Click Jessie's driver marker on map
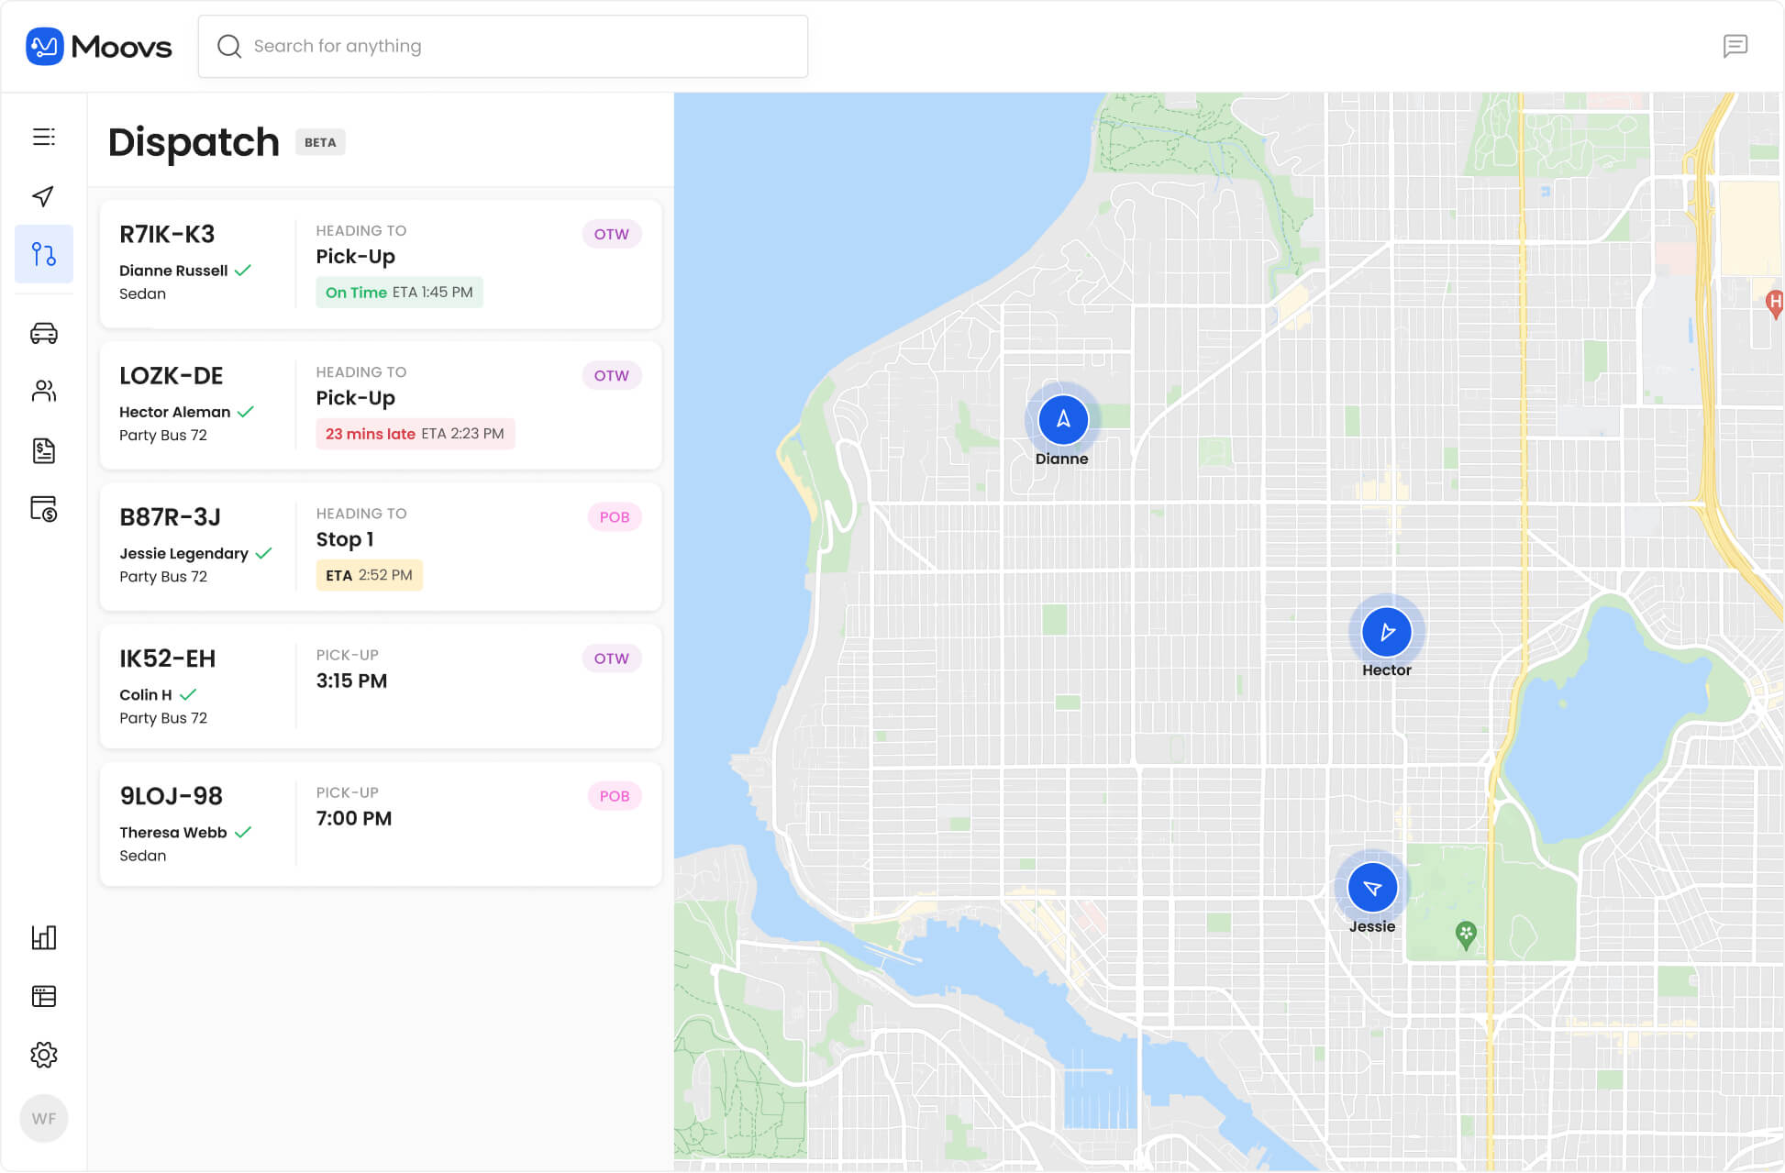This screenshot has width=1785, height=1173. (1371, 888)
